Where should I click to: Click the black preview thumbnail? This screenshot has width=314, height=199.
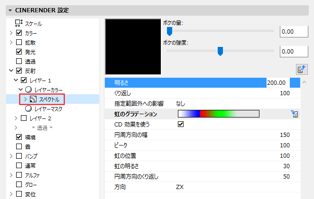(133, 46)
